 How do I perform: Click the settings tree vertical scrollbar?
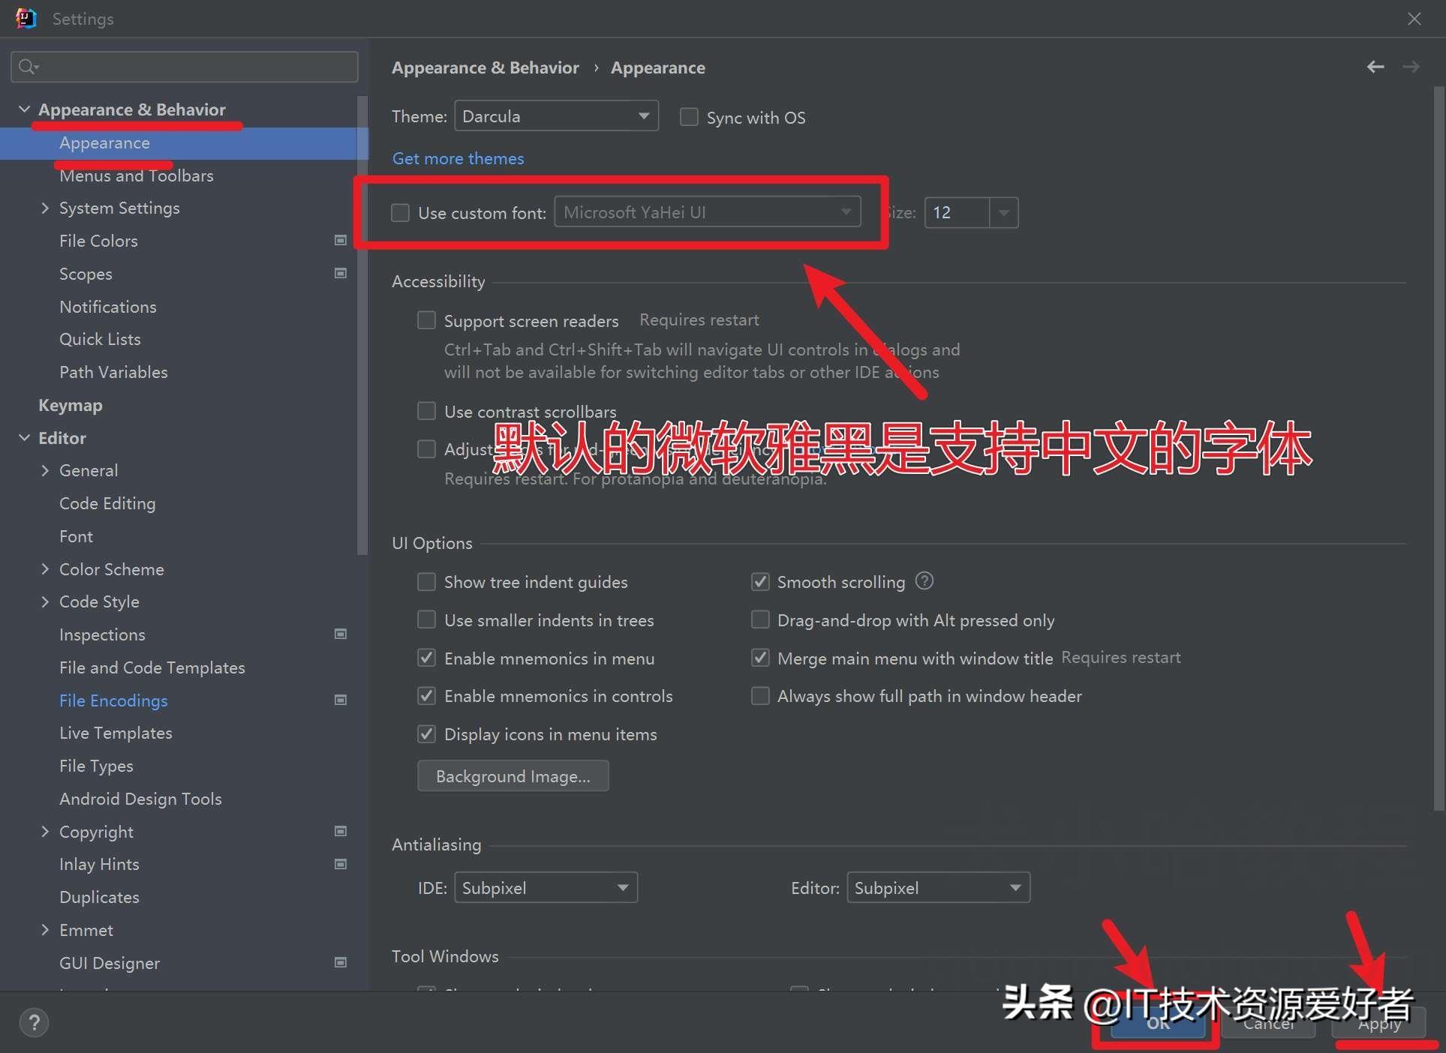(x=363, y=325)
